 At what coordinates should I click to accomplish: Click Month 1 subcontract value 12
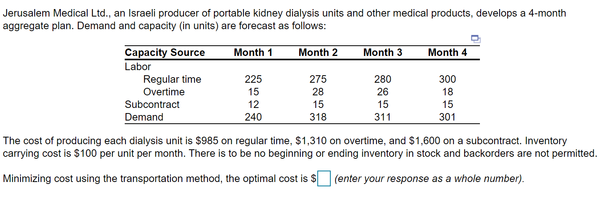(253, 104)
